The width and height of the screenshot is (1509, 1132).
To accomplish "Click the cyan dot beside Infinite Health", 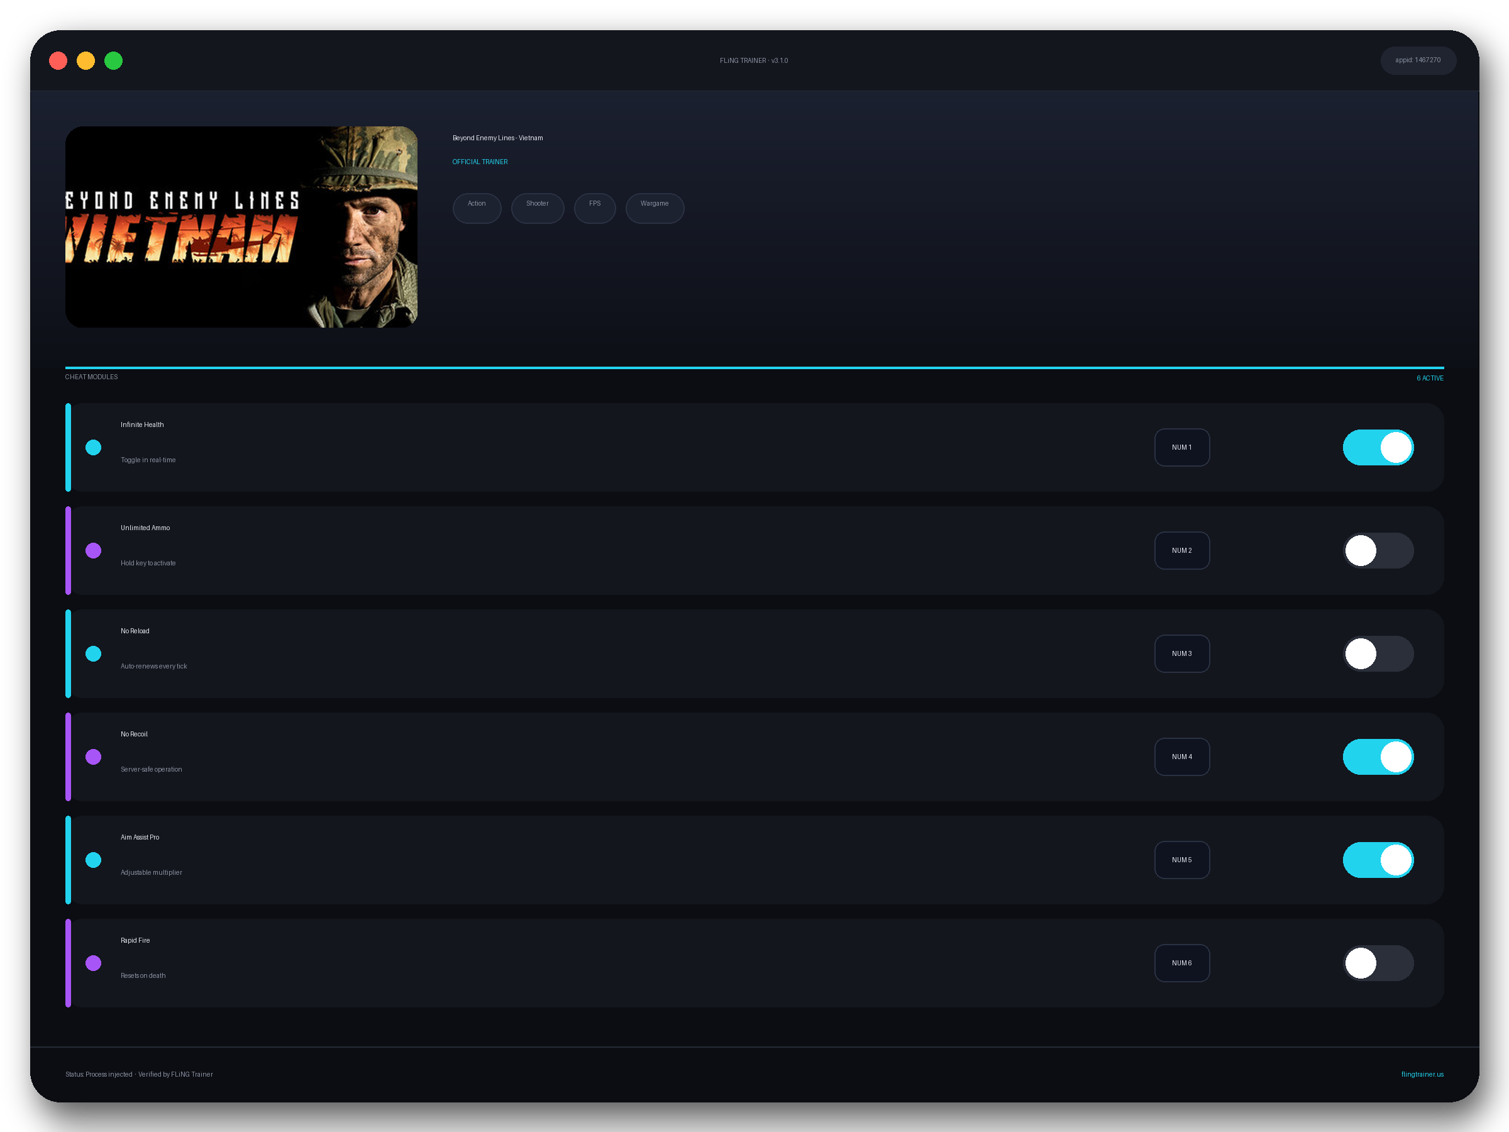I will tap(94, 448).
